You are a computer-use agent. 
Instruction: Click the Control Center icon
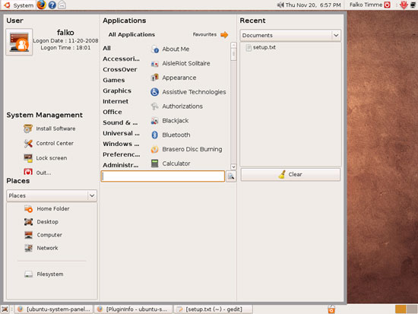pyautogui.click(x=28, y=143)
